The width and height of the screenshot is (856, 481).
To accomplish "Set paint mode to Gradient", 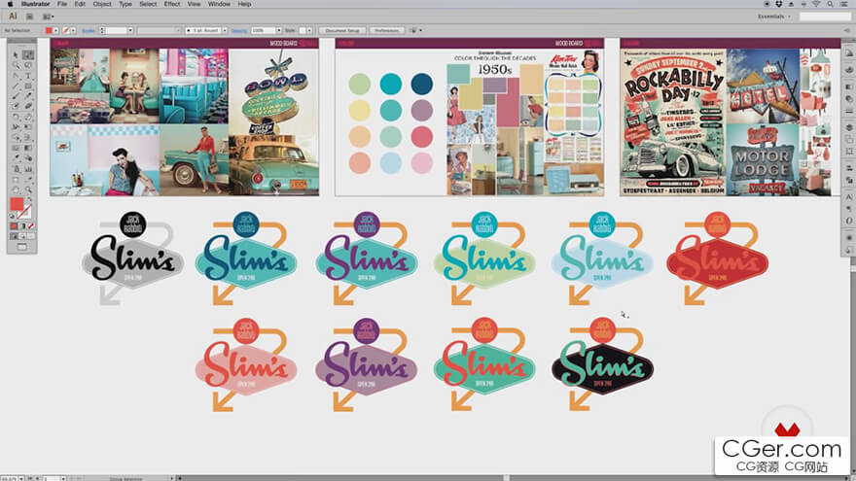I will coord(23,225).
